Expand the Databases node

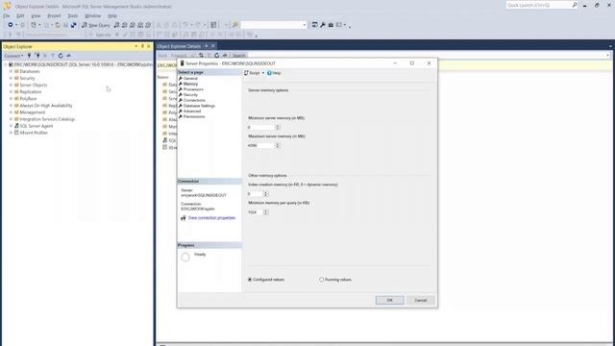tap(11, 71)
